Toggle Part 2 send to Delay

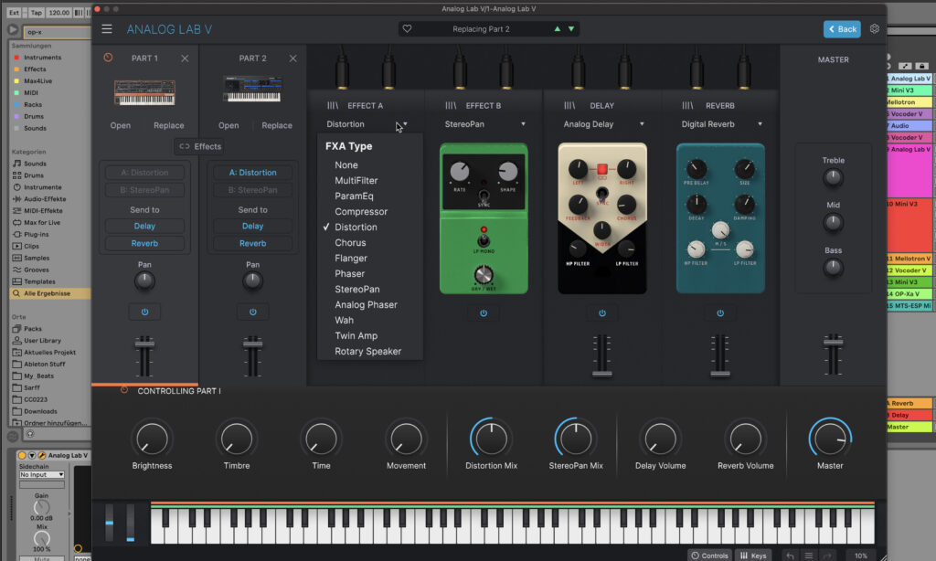[x=252, y=227]
